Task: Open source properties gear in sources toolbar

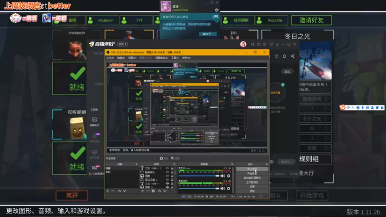Action: tap(153, 191)
